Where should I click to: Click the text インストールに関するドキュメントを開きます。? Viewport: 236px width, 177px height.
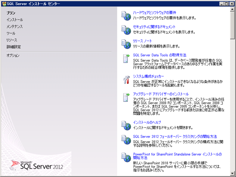[x=163, y=128]
